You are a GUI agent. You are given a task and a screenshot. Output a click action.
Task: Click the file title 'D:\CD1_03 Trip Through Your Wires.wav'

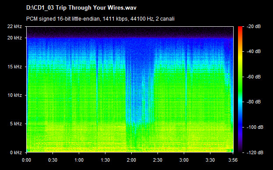pyautogui.click(x=81, y=8)
